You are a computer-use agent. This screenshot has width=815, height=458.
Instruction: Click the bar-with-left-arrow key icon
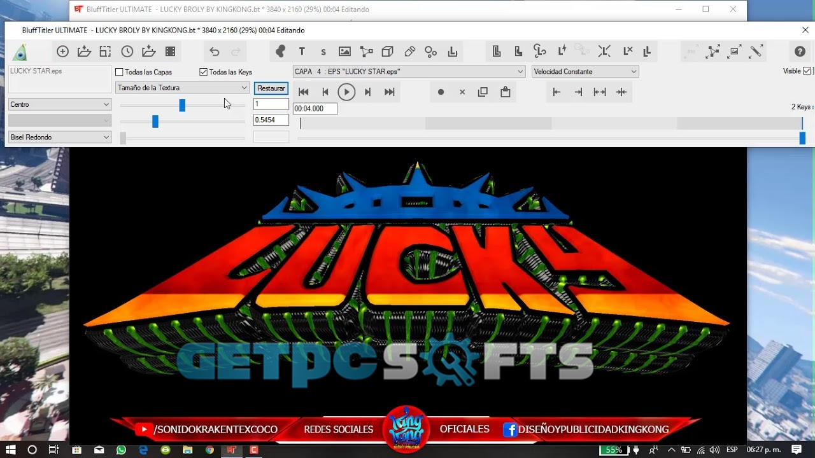point(556,92)
